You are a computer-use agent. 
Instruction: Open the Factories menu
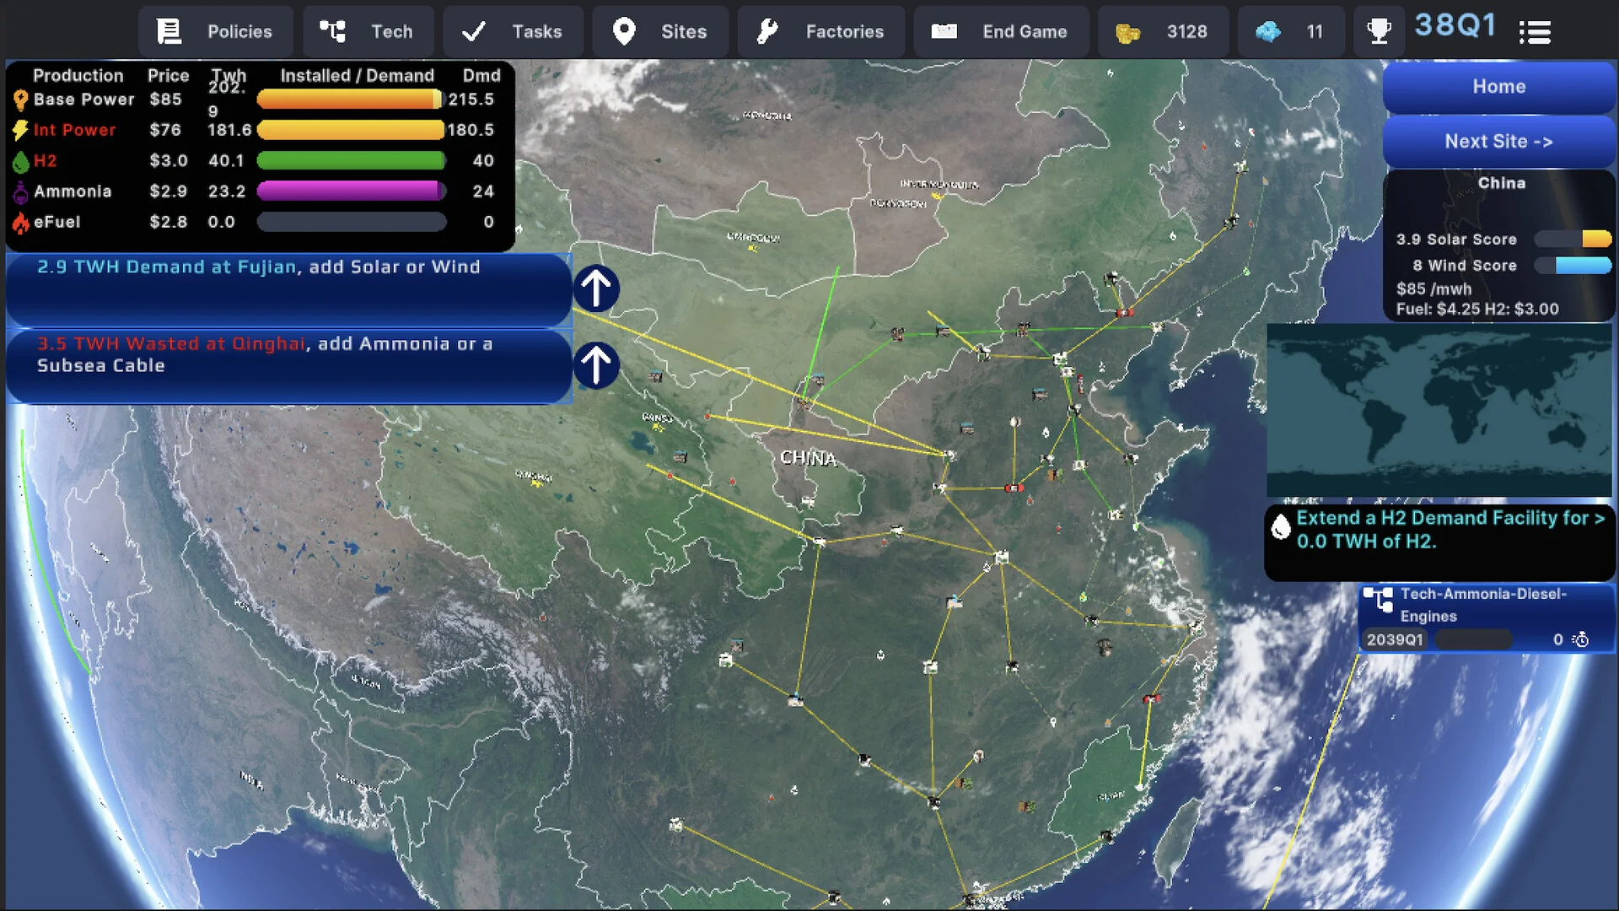[820, 32]
